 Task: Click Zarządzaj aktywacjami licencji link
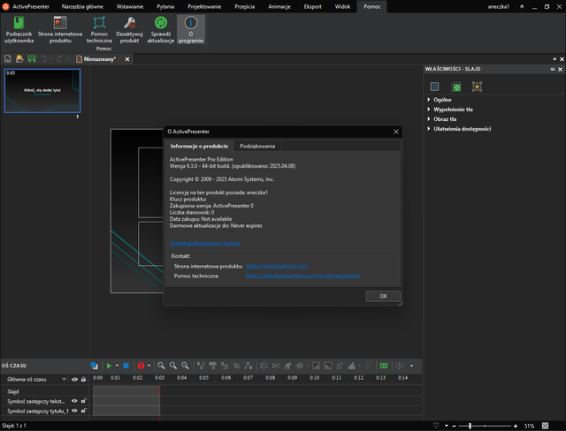pos(204,243)
